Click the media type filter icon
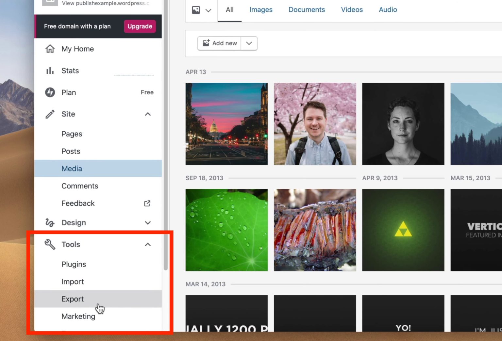 tap(195, 9)
